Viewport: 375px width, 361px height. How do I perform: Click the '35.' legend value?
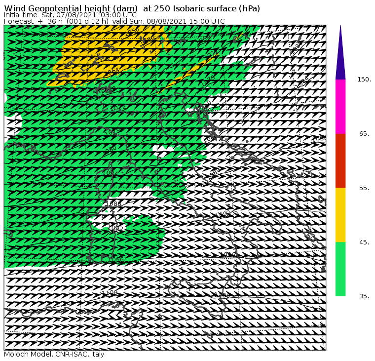(x=365, y=296)
